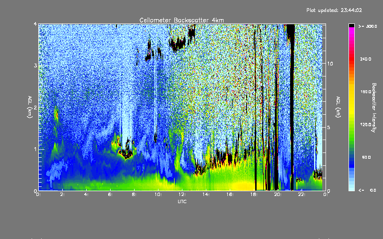Click the ">= 300.0" colorbar value
The image size is (383, 239).
tap(368, 26)
